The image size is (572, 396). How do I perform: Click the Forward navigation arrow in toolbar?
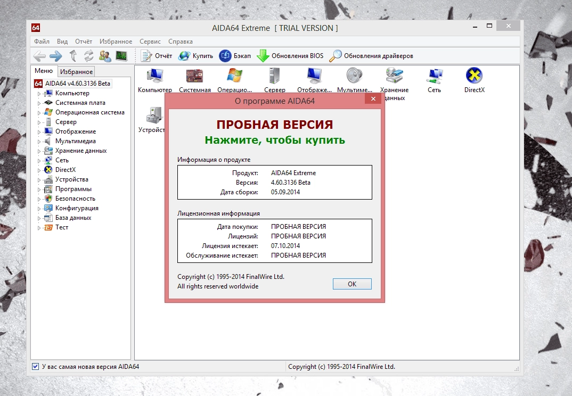pyautogui.click(x=55, y=56)
